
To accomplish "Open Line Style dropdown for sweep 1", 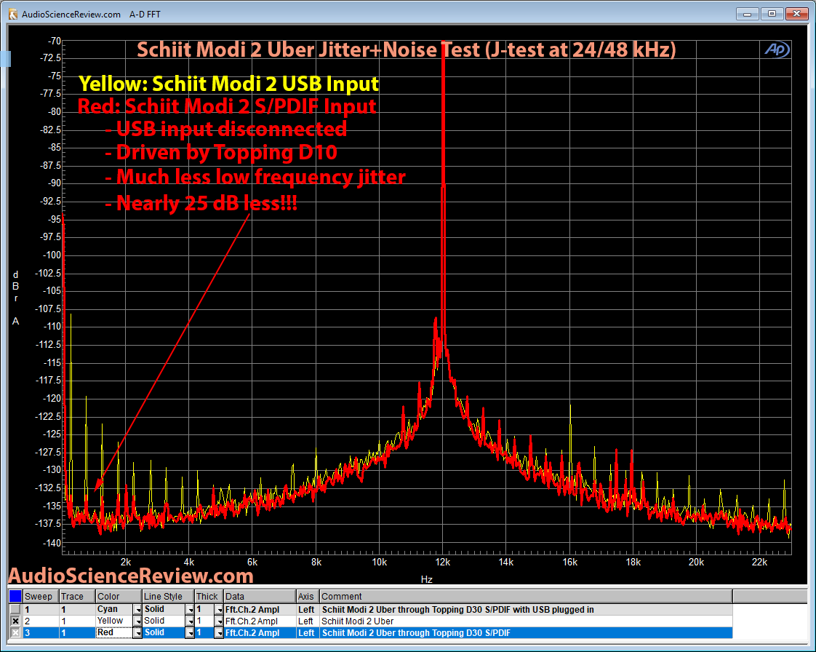I will pyautogui.click(x=190, y=609).
